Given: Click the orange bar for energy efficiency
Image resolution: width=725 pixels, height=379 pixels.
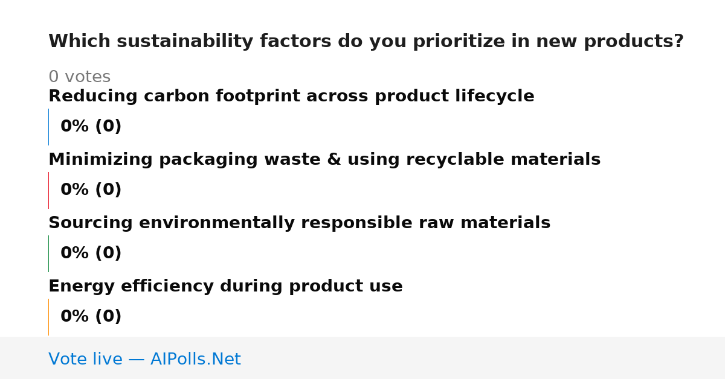Looking at the screenshot, I should [48, 317].
